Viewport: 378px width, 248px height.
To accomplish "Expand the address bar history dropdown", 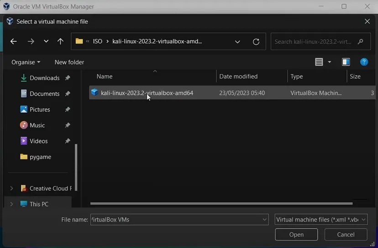I will [x=237, y=41].
